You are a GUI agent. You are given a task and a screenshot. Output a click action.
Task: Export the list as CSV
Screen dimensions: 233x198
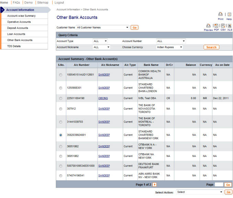point(223,25)
